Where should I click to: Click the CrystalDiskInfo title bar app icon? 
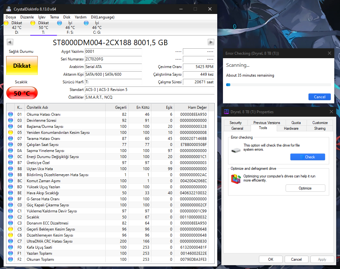[x=9, y=9]
